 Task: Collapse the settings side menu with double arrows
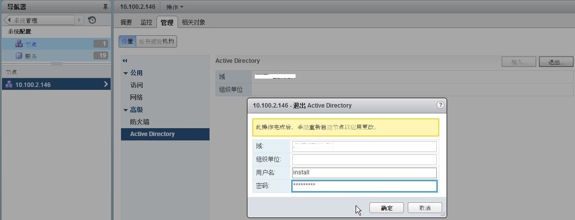tap(124, 61)
